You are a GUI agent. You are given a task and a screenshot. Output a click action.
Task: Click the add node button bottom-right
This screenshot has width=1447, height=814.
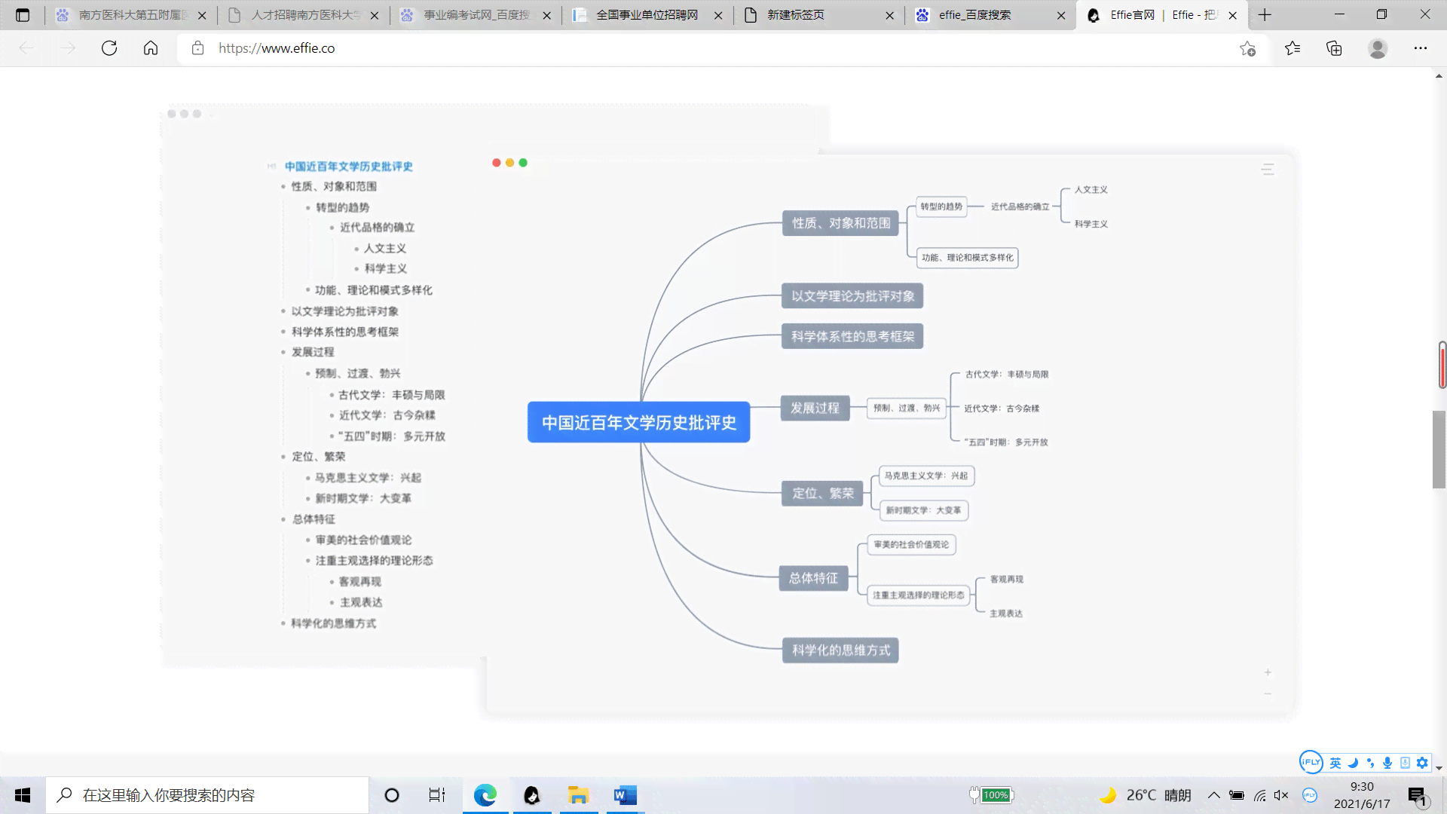point(1268,673)
